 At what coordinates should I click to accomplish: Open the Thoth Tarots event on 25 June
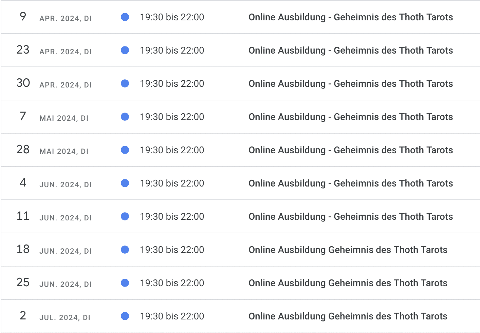(x=348, y=283)
